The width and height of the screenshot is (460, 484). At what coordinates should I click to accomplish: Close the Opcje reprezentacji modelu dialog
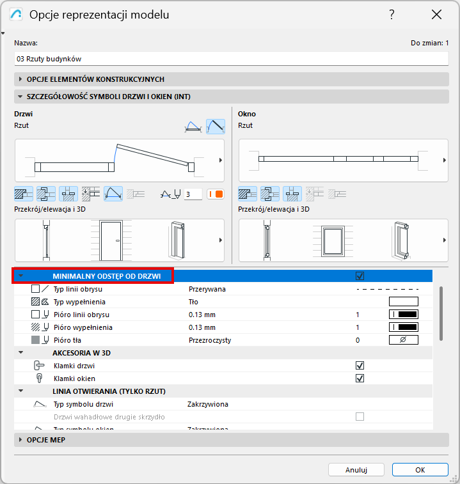[x=436, y=15]
